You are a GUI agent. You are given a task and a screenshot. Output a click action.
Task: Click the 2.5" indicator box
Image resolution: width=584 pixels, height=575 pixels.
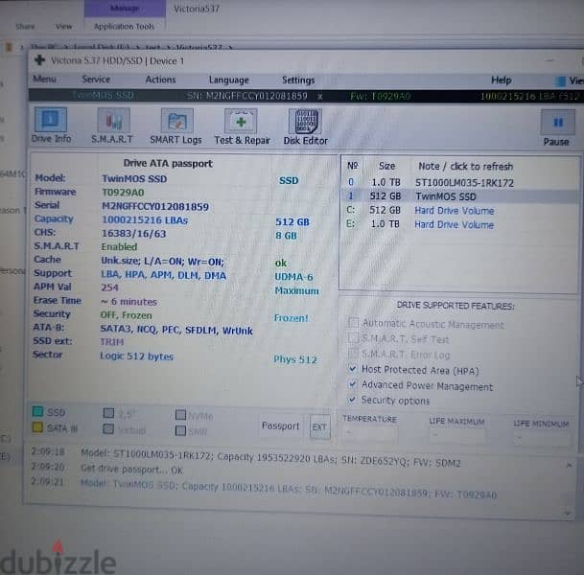tap(108, 413)
